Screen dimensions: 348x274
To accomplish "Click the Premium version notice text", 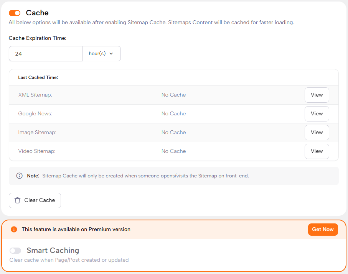I will 76,230.
